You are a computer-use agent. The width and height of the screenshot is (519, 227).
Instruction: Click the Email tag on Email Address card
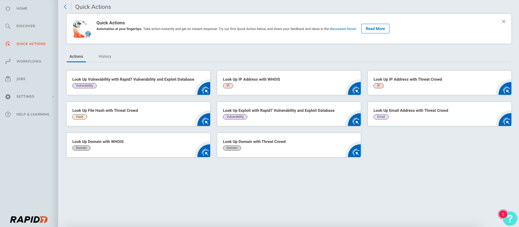pos(381,117)
